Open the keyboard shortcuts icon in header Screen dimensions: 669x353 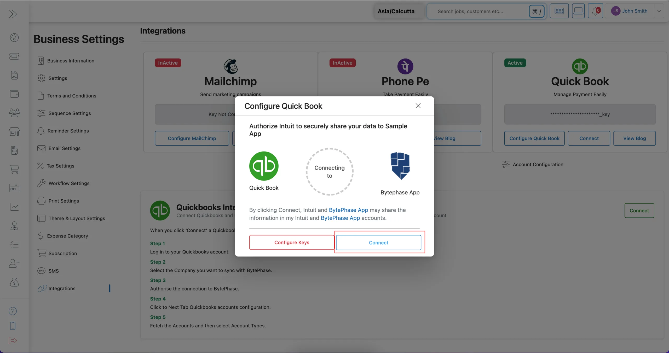[559, 11]
